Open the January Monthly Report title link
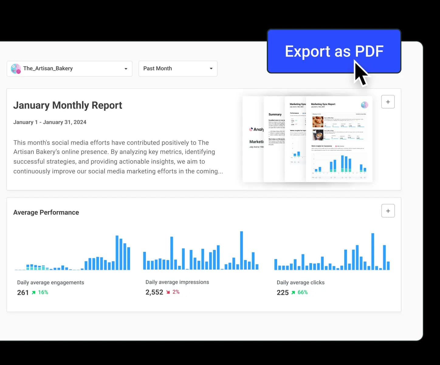Screen dimensions: 440x365 click(67, 105)
